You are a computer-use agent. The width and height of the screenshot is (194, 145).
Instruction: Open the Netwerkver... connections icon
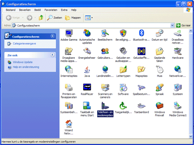pos(177,69)
